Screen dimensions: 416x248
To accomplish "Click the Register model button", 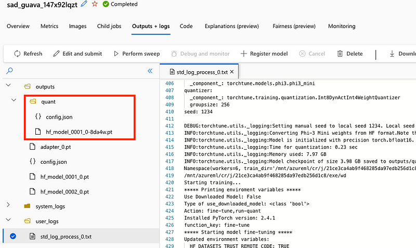I will point(264,54).
